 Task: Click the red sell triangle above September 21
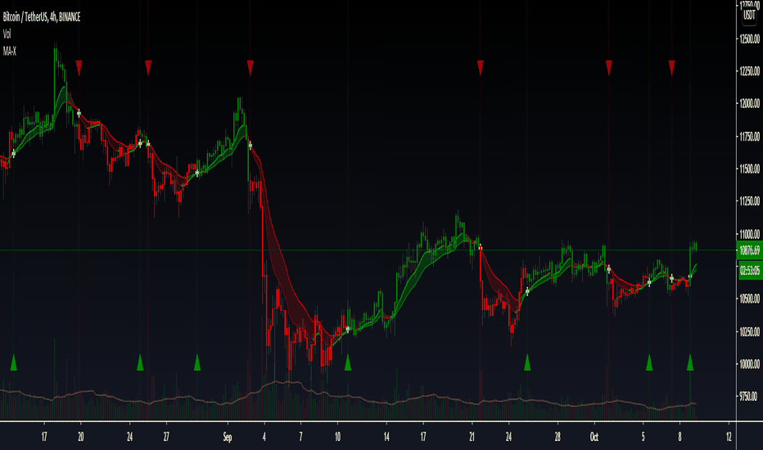[x=481, y=68]
